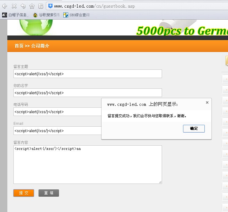
Task: Click the undo/restore page arrow icon
Action: tap(23, 6)
